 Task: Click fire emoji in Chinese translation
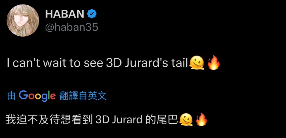201,119
